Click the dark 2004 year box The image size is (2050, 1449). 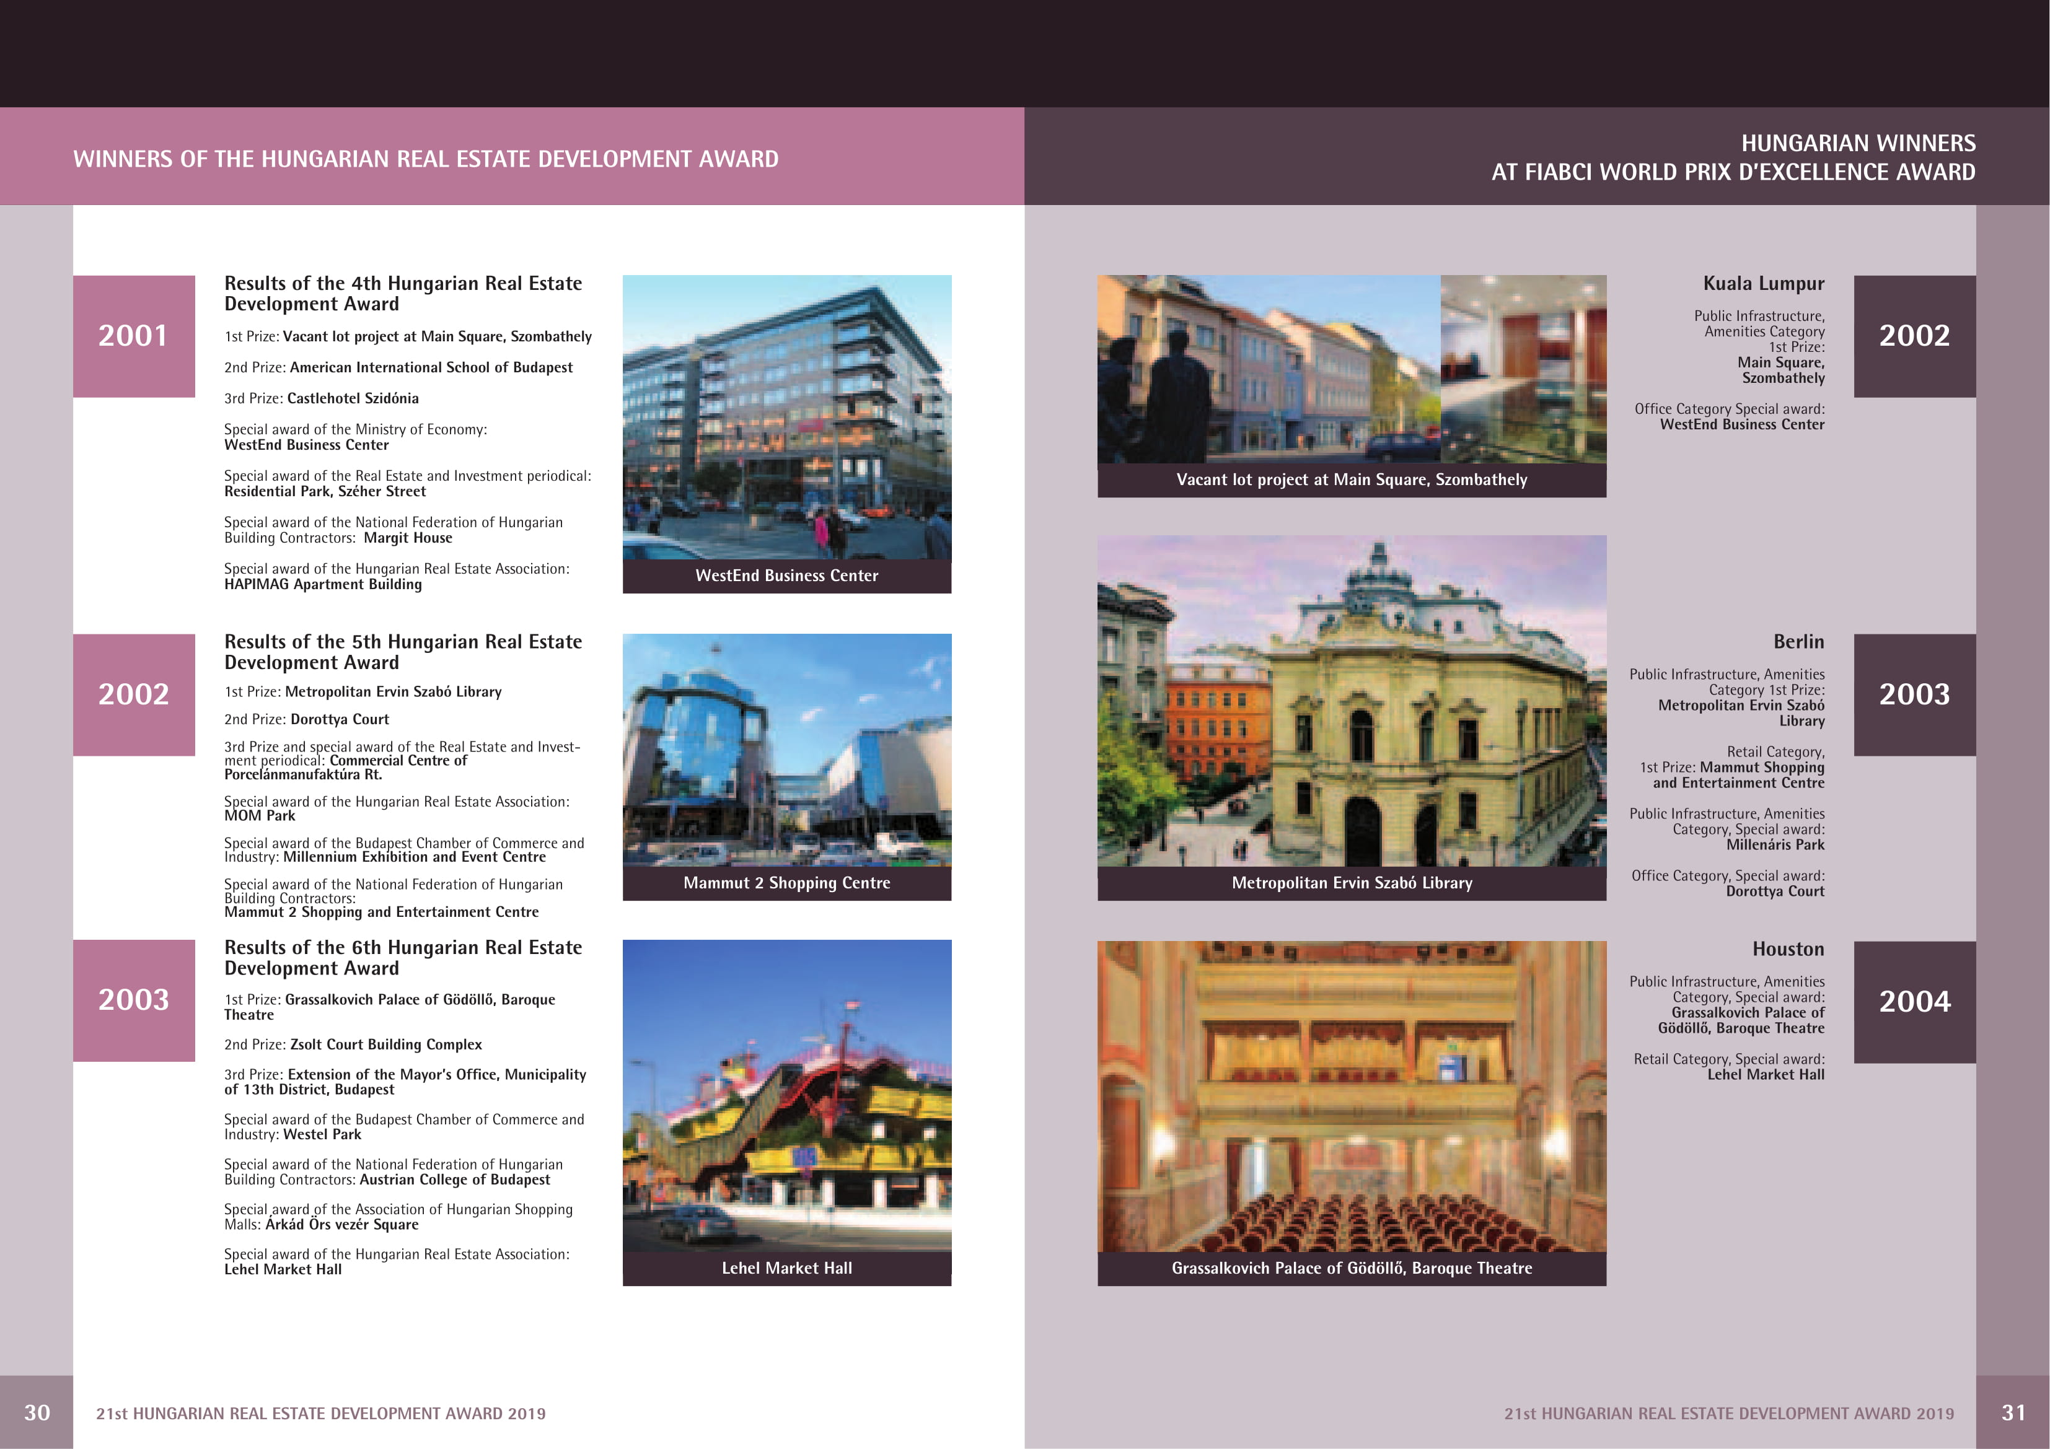pos(1914,1002)
